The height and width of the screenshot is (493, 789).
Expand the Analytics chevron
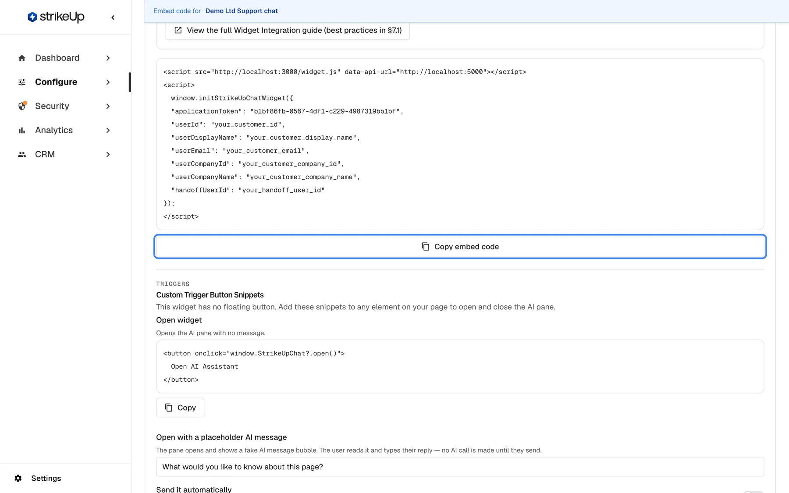[x=108, y=130]
